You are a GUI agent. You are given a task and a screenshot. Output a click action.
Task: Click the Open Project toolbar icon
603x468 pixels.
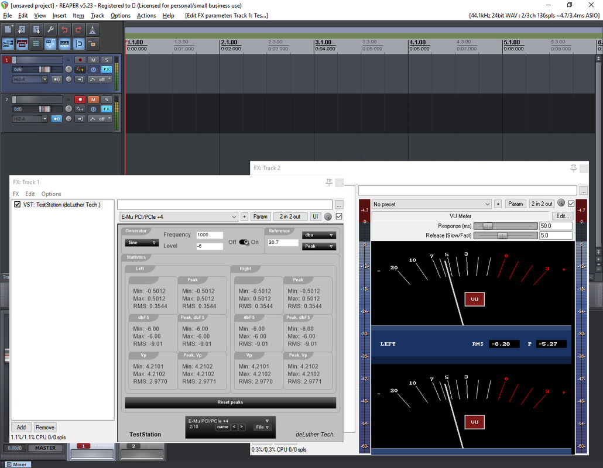coord(22,29)
